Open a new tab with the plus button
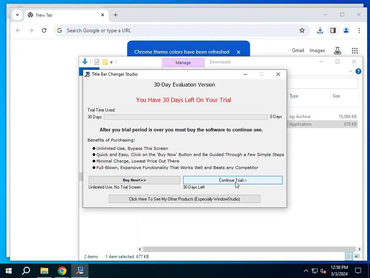 pyautogui.click(x=116, y=15)
